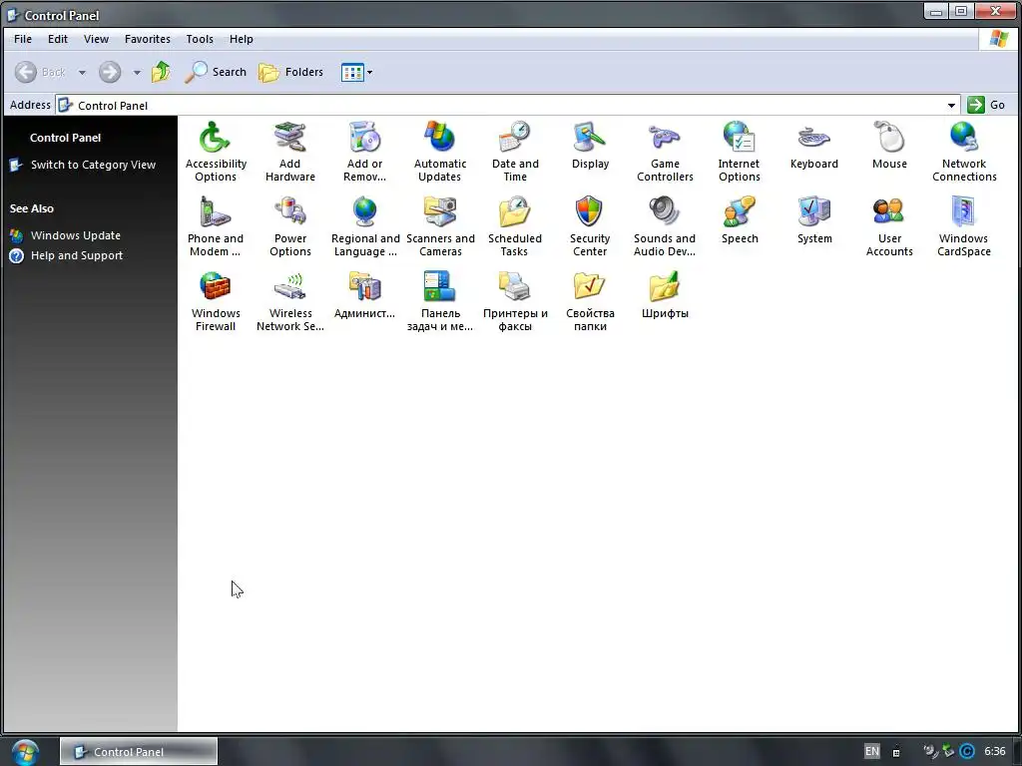This screenshot has width=1022, height=766.
Task: Expand the Back history dropdown arrow
Action: (82, 72)
